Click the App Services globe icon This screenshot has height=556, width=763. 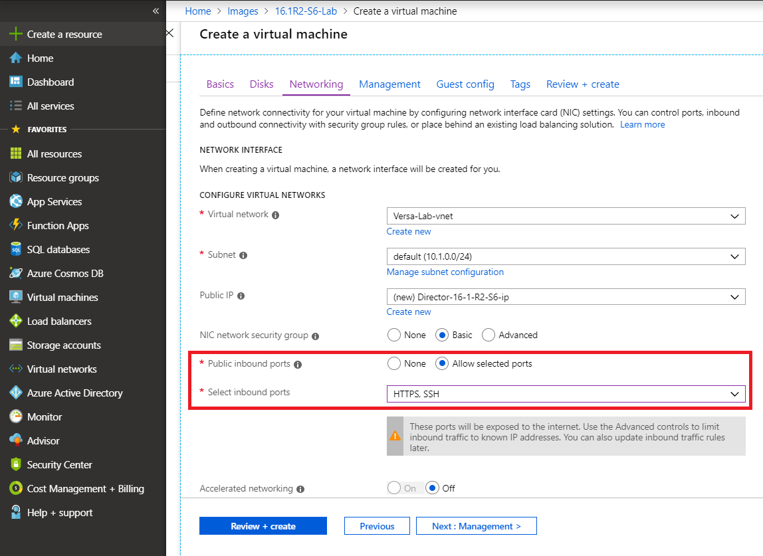pyautogui.click(x=15, y=201)
